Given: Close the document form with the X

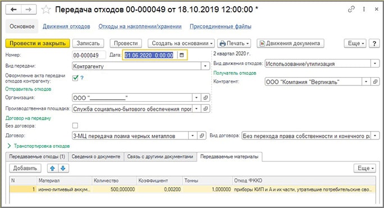Looking at the screenshot, I should (x=376, y=10).
